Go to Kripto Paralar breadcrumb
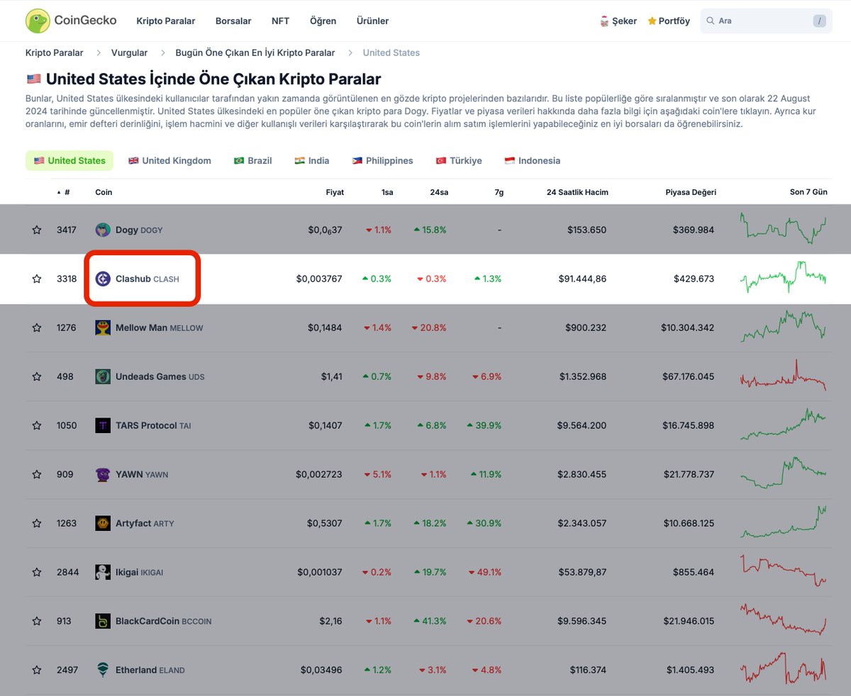Image resolution: width=851 pixels, height=696 pixels. tap(54, 52)
